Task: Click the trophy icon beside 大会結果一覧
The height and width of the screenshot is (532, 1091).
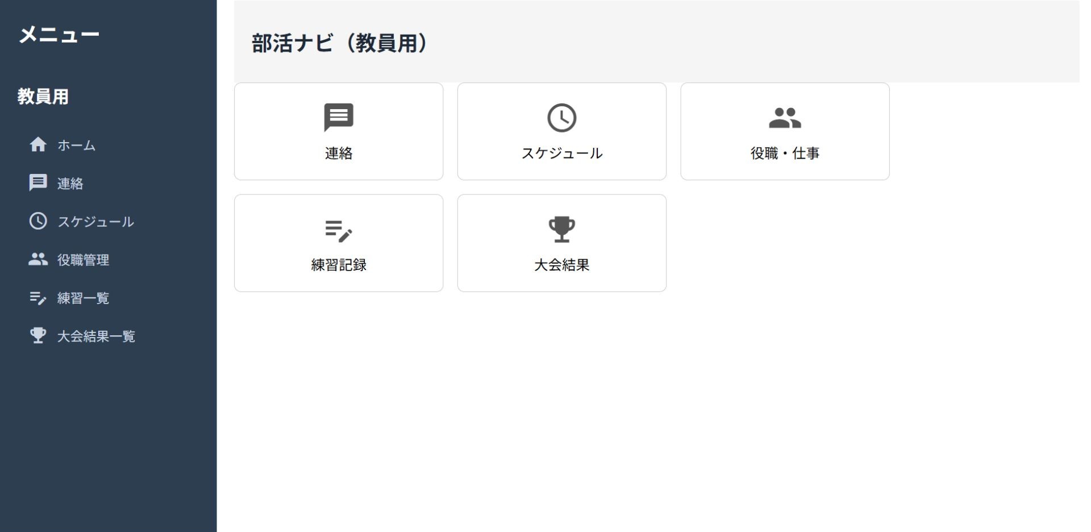Action: (x=38, y=336)
